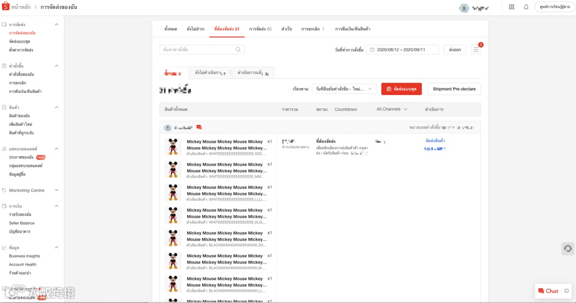The height and width of the screenshot is (303, 576).
Task: Open seller education centre button
Action: coord(555,7)
